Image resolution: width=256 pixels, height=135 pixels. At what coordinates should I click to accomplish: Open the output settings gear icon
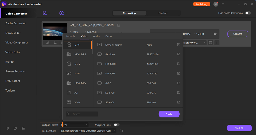[x=215, y=34]
